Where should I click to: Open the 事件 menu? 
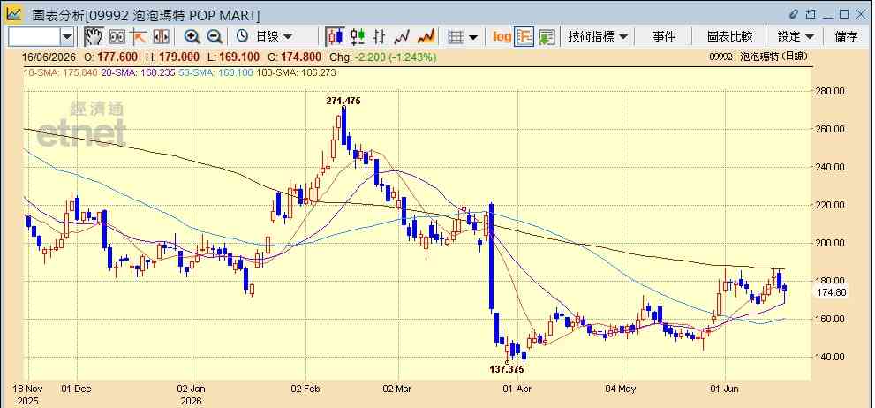point(664,37)
